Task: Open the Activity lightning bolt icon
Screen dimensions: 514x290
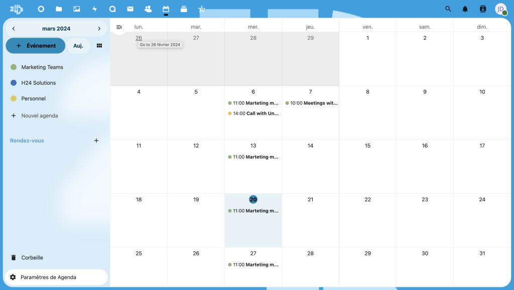Action: point(94,9)
